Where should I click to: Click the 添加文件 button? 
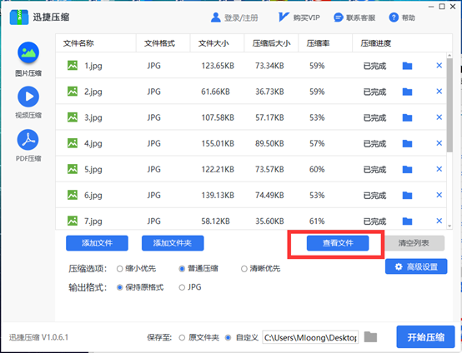(x=97, y=243)
